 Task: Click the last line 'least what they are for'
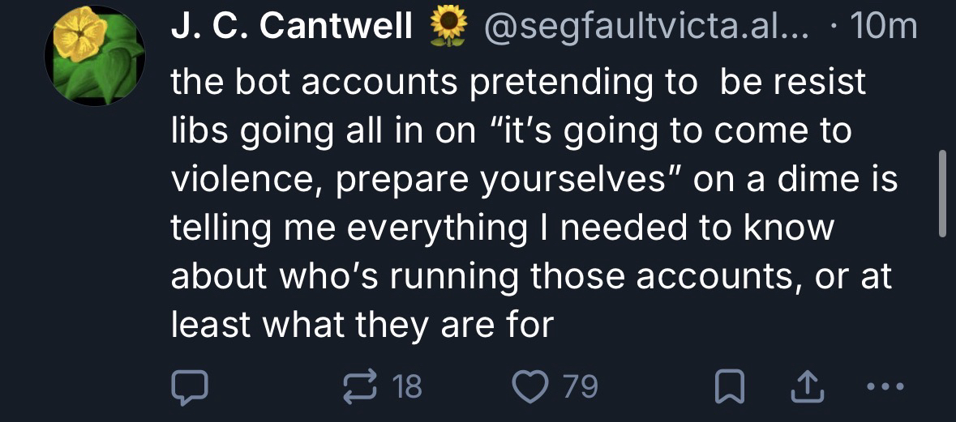coord(362,326)
